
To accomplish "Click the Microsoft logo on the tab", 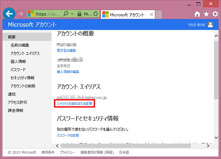I will coord(105,14).
